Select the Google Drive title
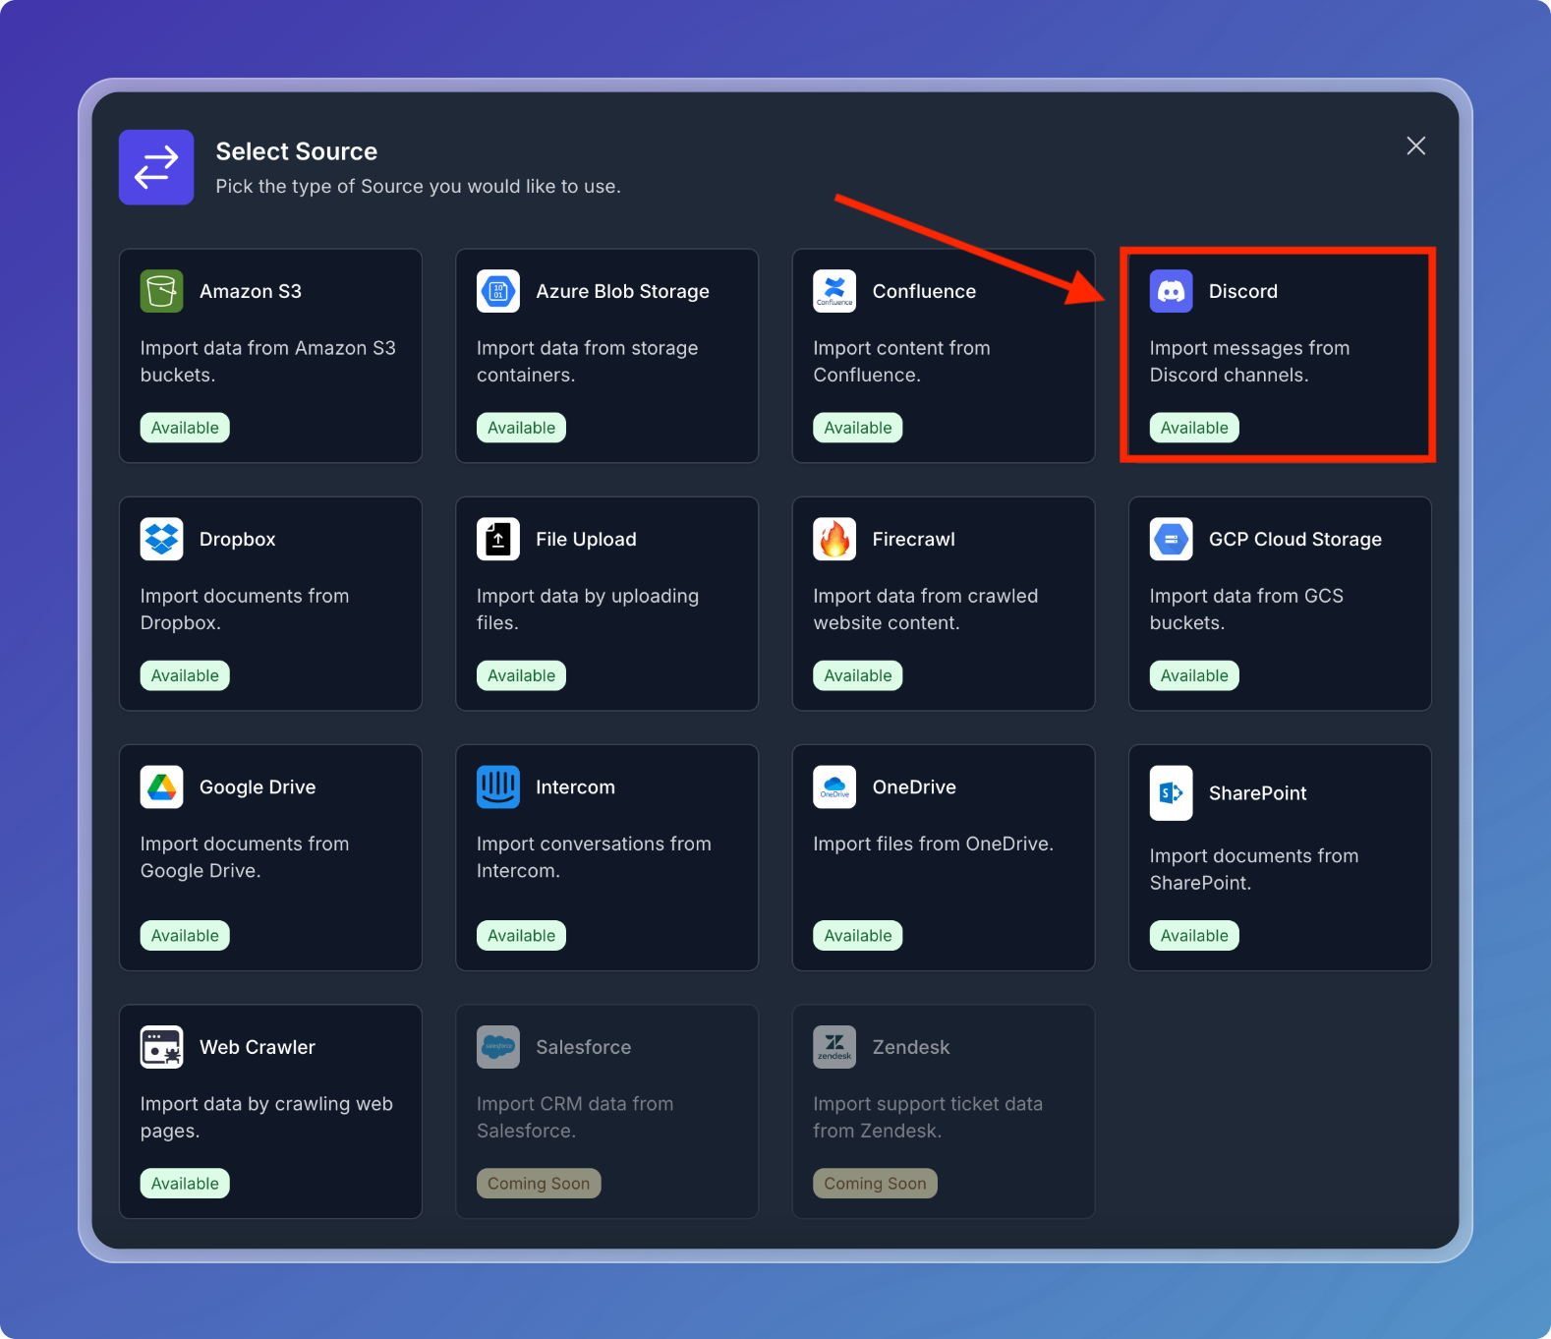Image resolution: width=1551 pixels, height=1339 pixels. point(258,786)
